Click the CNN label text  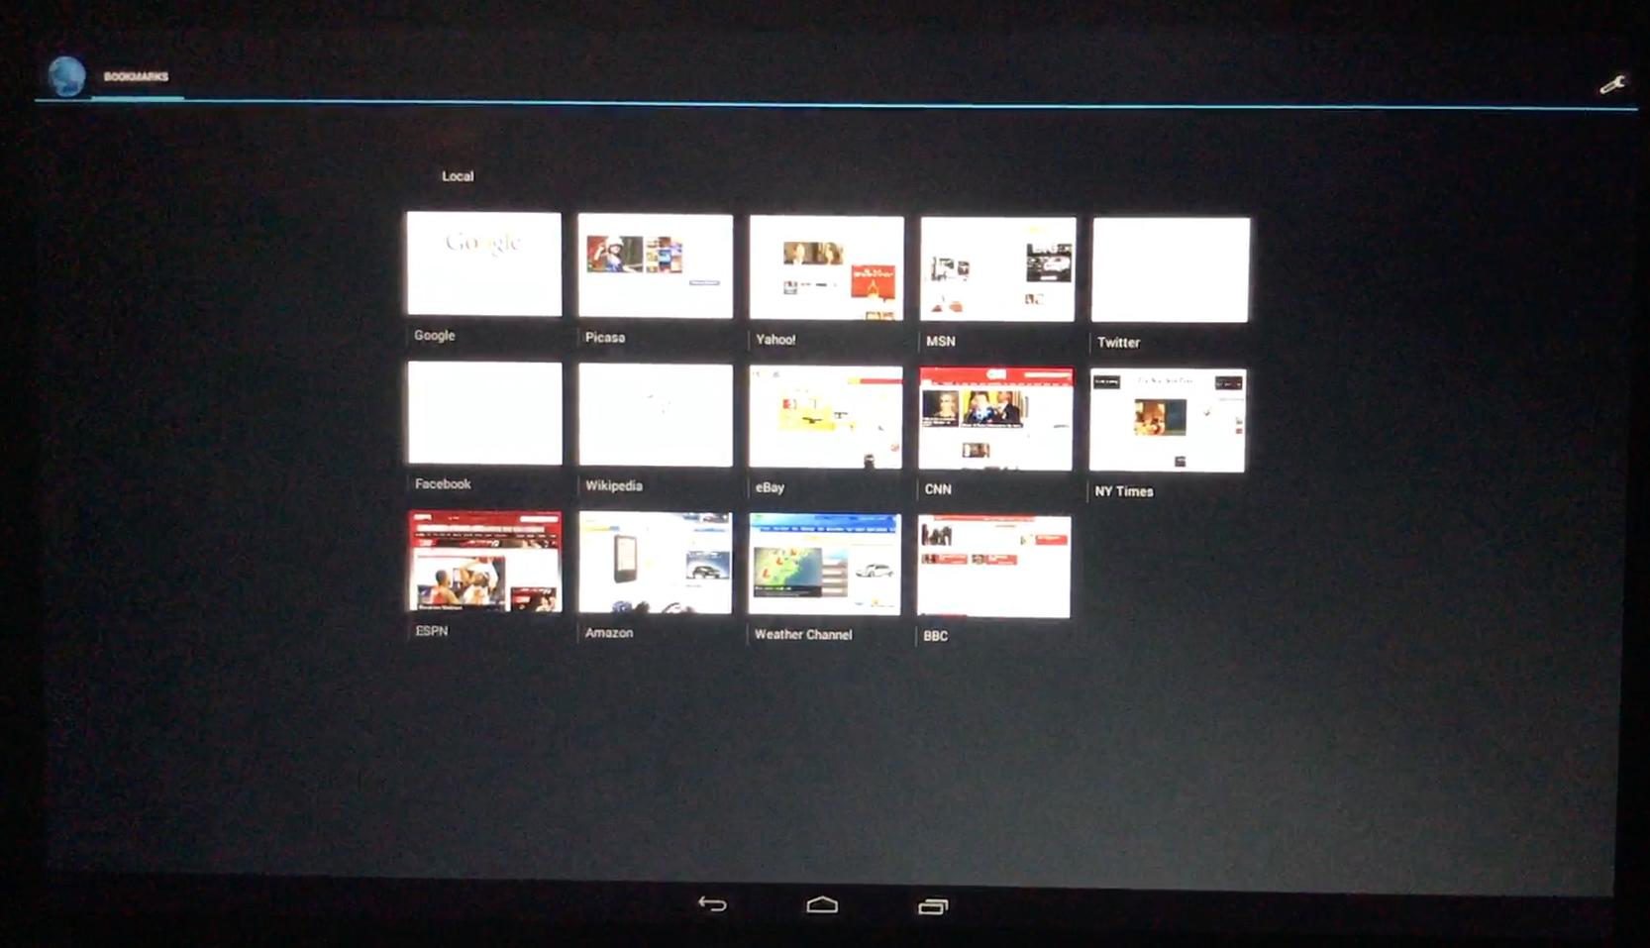click(x=938, y=489)
